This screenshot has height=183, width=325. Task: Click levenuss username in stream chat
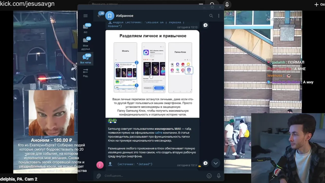275,75
